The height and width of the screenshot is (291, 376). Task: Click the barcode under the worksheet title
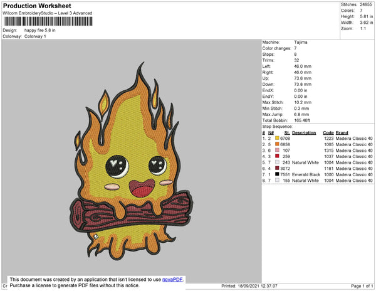(48, 21)
